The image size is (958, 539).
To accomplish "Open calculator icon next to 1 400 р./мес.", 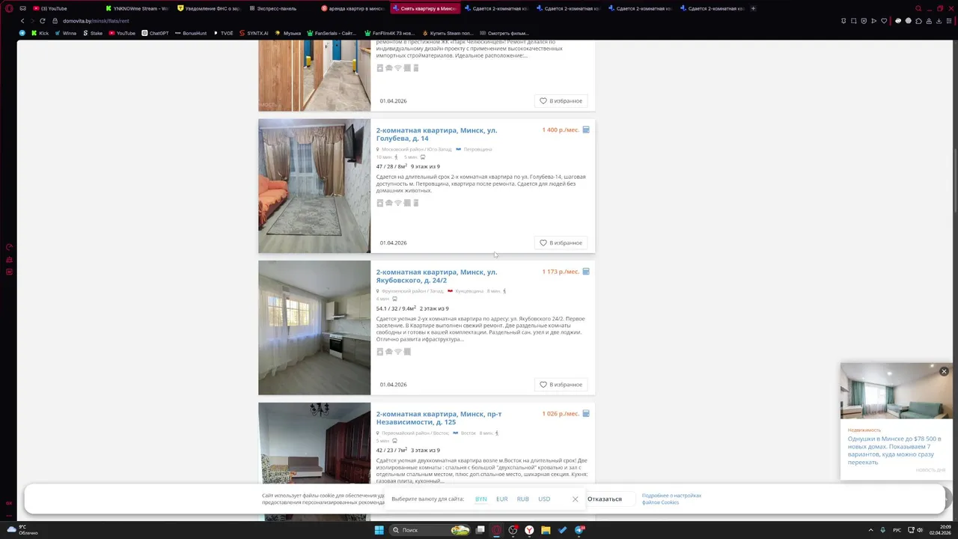I will coord(586,130).
